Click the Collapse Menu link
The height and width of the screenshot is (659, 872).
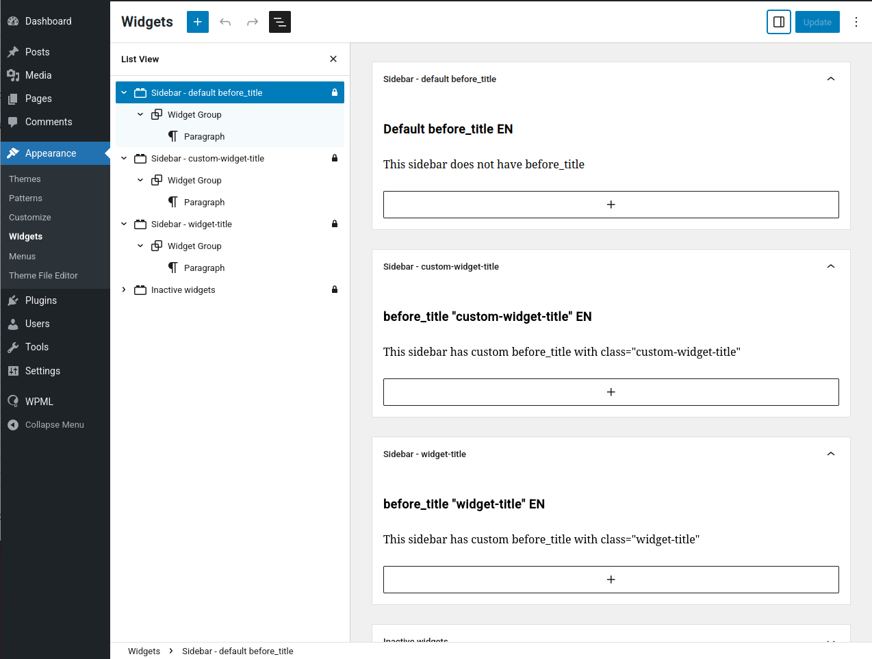click(x=54, y=425)
